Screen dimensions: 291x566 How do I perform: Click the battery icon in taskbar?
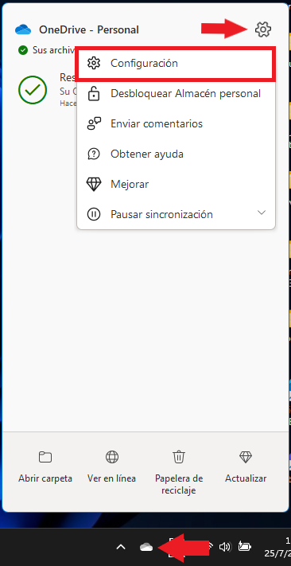click(x=244, y=547)
